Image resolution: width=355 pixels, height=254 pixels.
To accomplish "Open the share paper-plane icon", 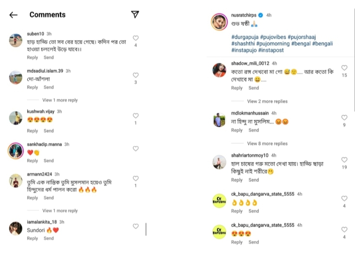I will pos(135,14).
